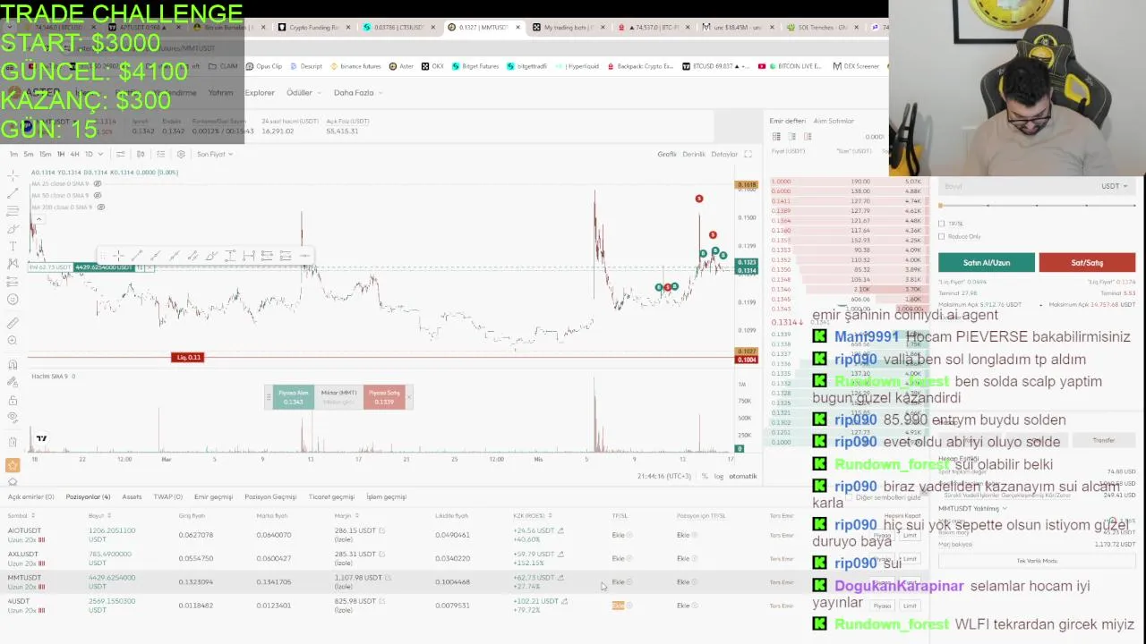Click Piyasa Satış quick sell button
This screenshot has height=644, width=1146.
click(x=384, y=397)
